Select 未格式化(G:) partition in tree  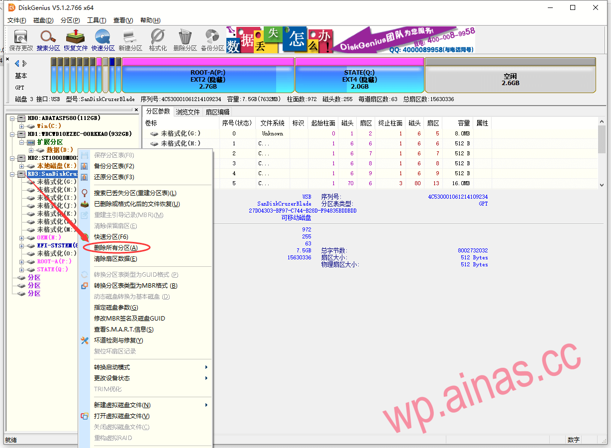(57, 182)
